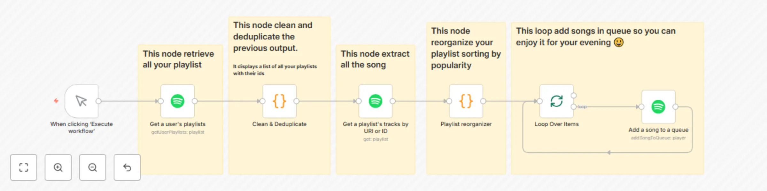
Task: Select the 'Get a playlist's tracks by URI or ID' node
Action: 376,101
